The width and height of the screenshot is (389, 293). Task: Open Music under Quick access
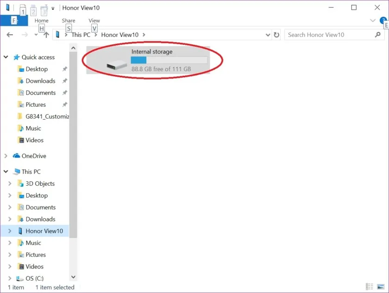click(x=33, y=128)
